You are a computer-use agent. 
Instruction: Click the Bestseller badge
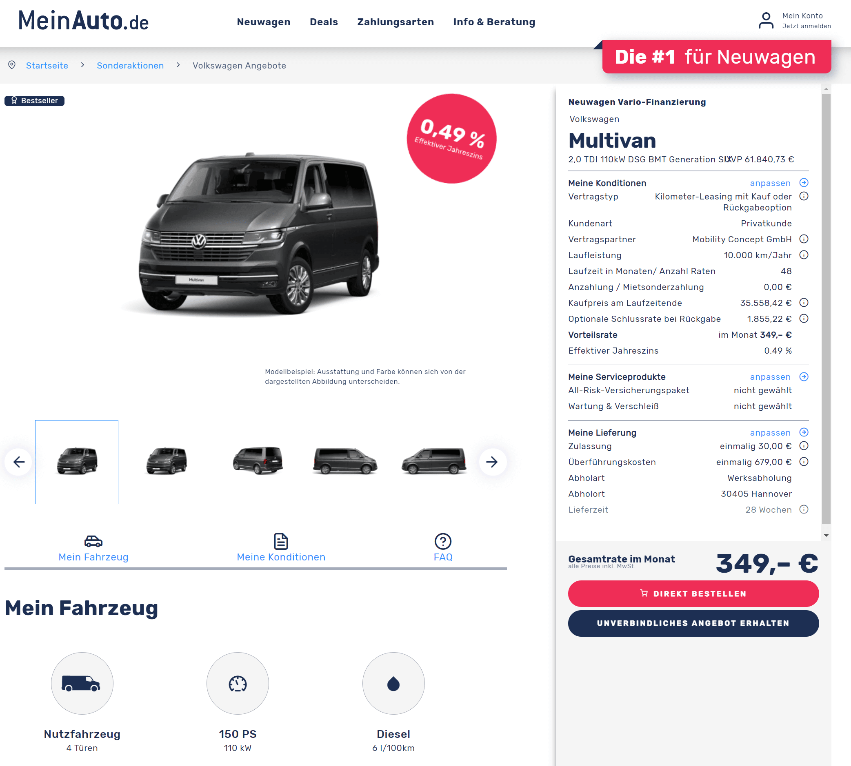[35, 101]
